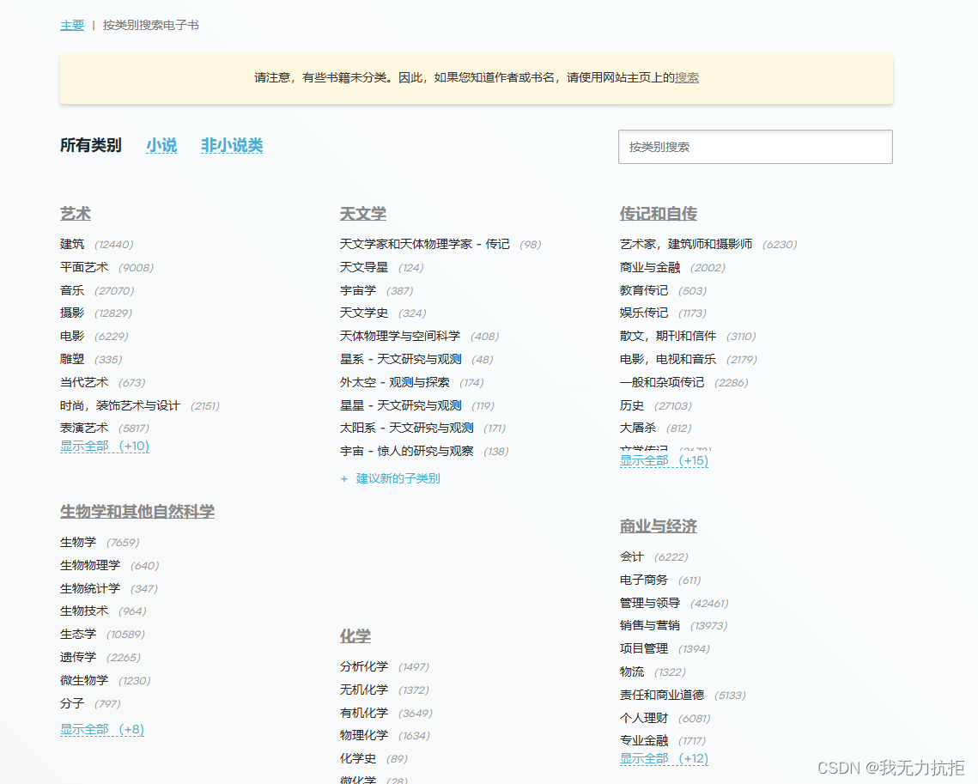Open the 艺术 category heading
The image size is (978, 784).
(x=76, y=214)
